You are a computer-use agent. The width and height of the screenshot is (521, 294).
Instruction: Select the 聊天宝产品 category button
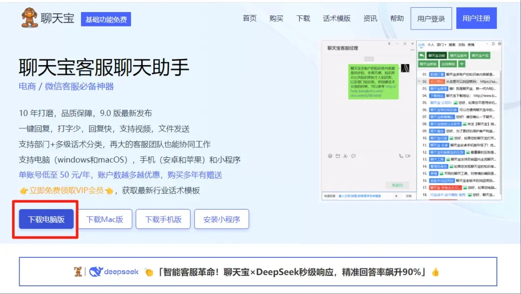click(x=480, y=56)
